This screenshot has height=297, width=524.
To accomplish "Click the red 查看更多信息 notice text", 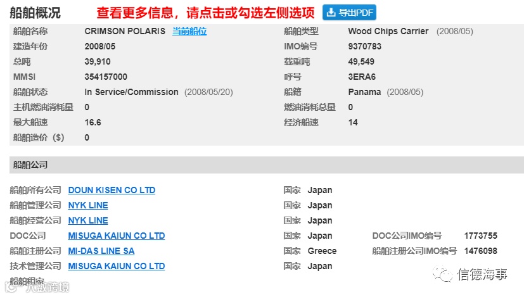I will tap(205, 13).
